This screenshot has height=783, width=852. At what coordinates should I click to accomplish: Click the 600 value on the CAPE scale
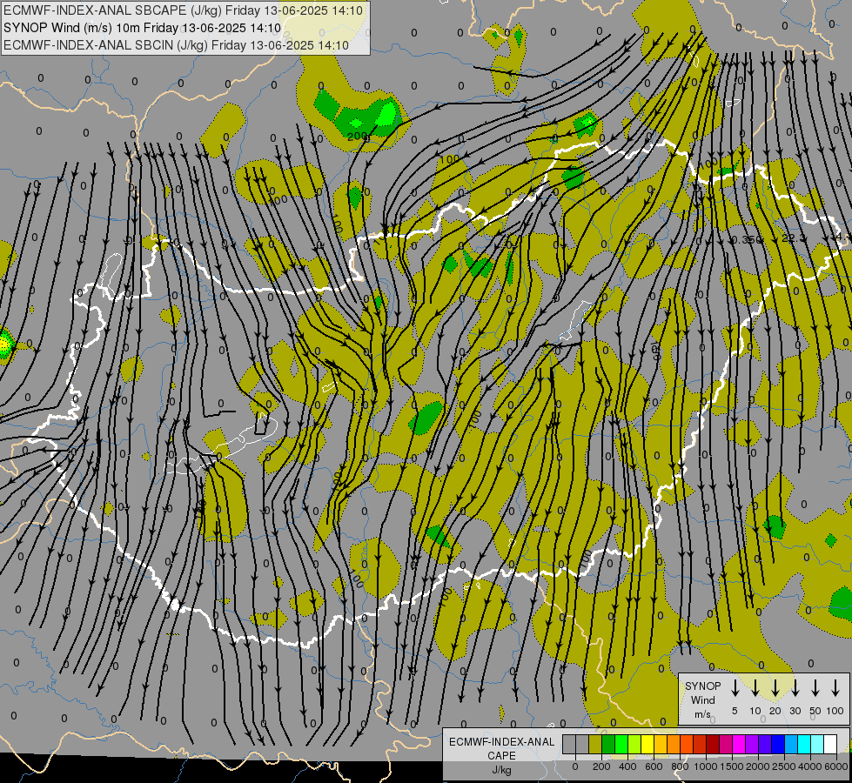654,766
